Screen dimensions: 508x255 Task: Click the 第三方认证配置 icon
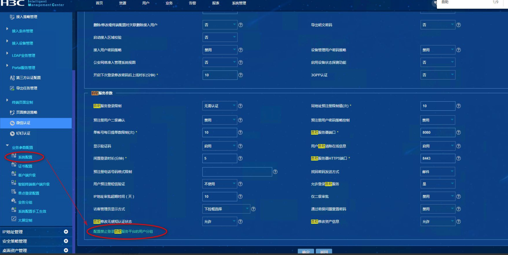pyautogui.click(x=12, y=78)
